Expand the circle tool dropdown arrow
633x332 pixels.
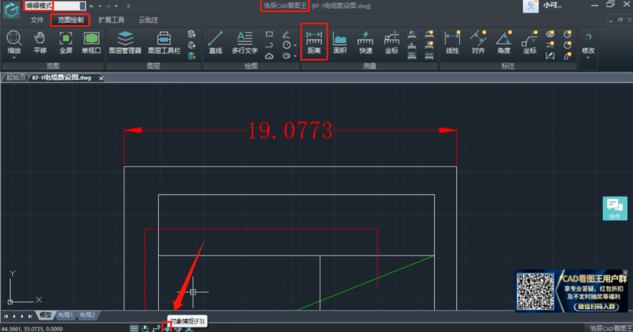coord(295,45)
